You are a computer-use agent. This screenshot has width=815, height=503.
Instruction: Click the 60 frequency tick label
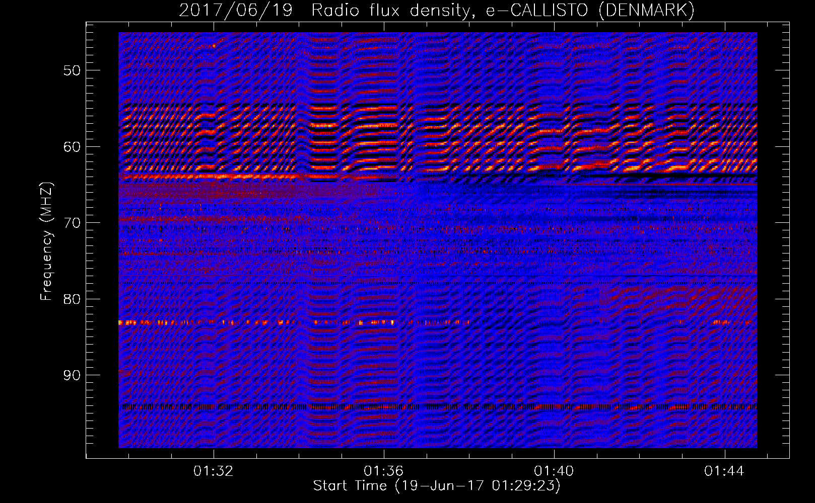click(72, 147)
